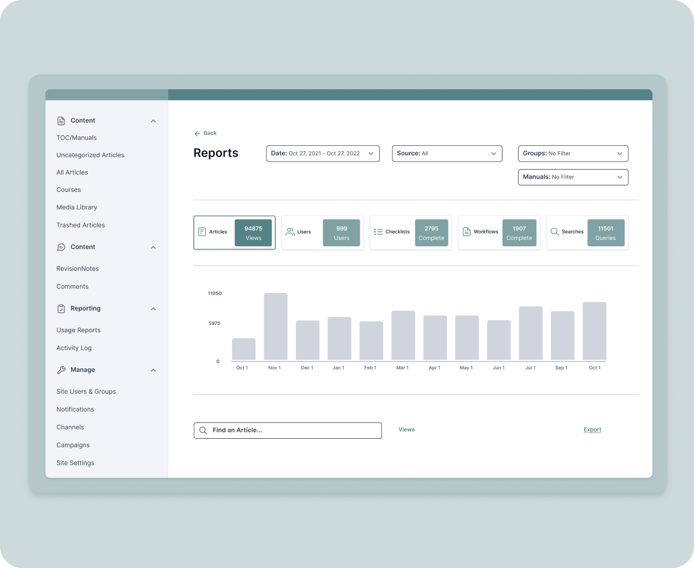Click the Back arrow link above Reports
Viewport: 694px width, 568px height.
tap(197, 133)
